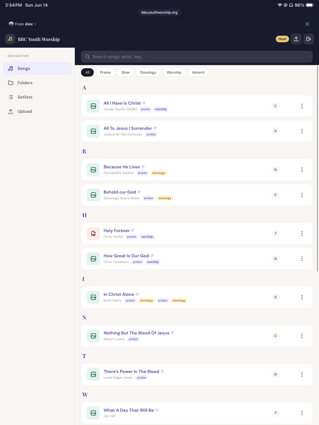The height and width of the screenshot is (425, 319).
Task: Click image thumbnail icon for How Great Is Our God
Action: tap(93, 259)
